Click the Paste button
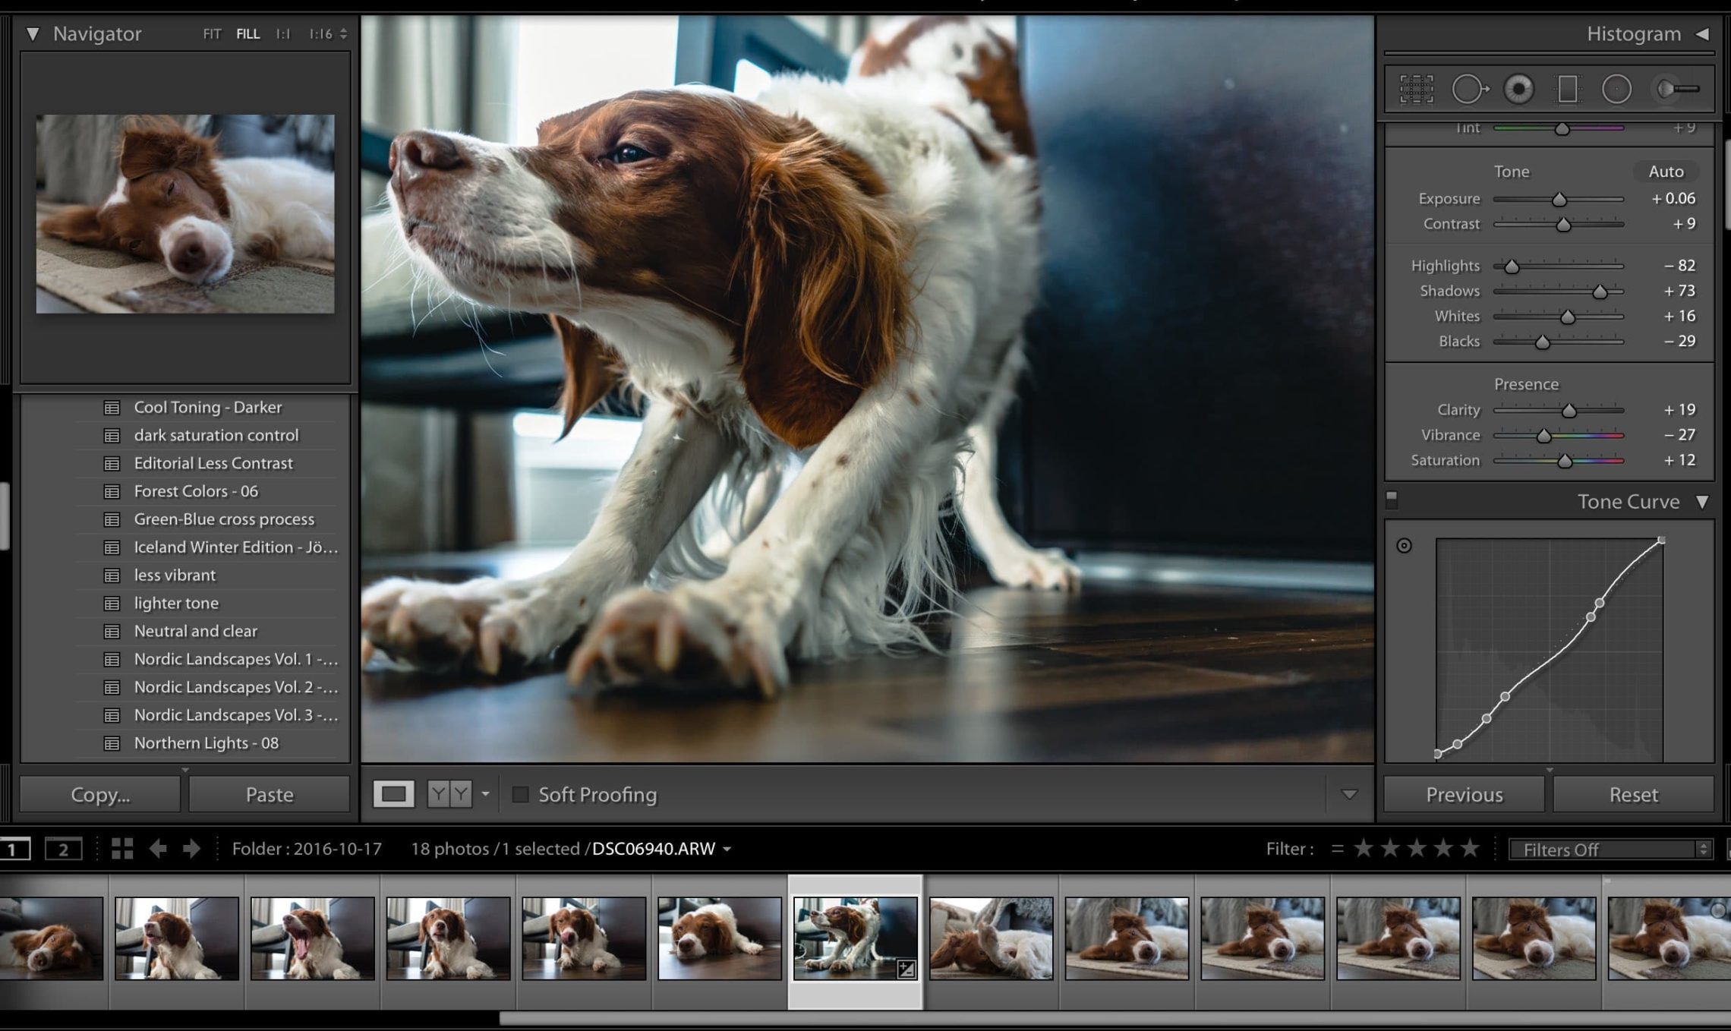The width and height of the screenshot is (1731, 1031). click(270, 794)
